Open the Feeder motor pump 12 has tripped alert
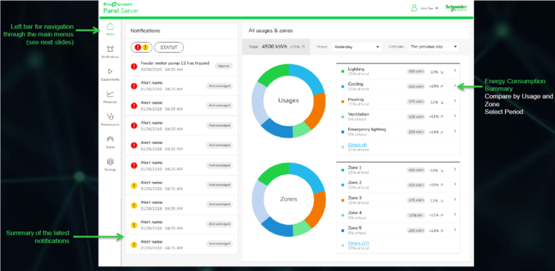The image size is (555, 271). (181, 66)
